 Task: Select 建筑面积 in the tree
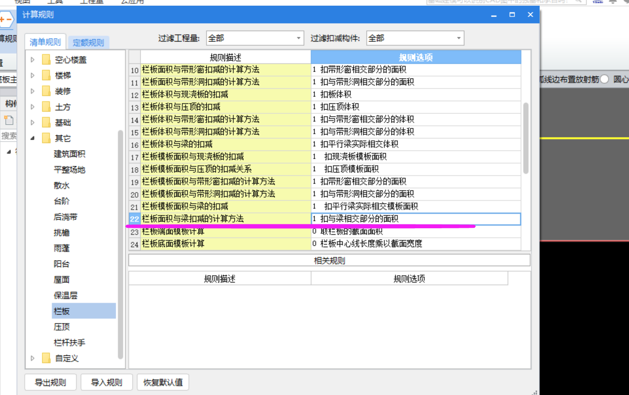click(x=69, y=154)
